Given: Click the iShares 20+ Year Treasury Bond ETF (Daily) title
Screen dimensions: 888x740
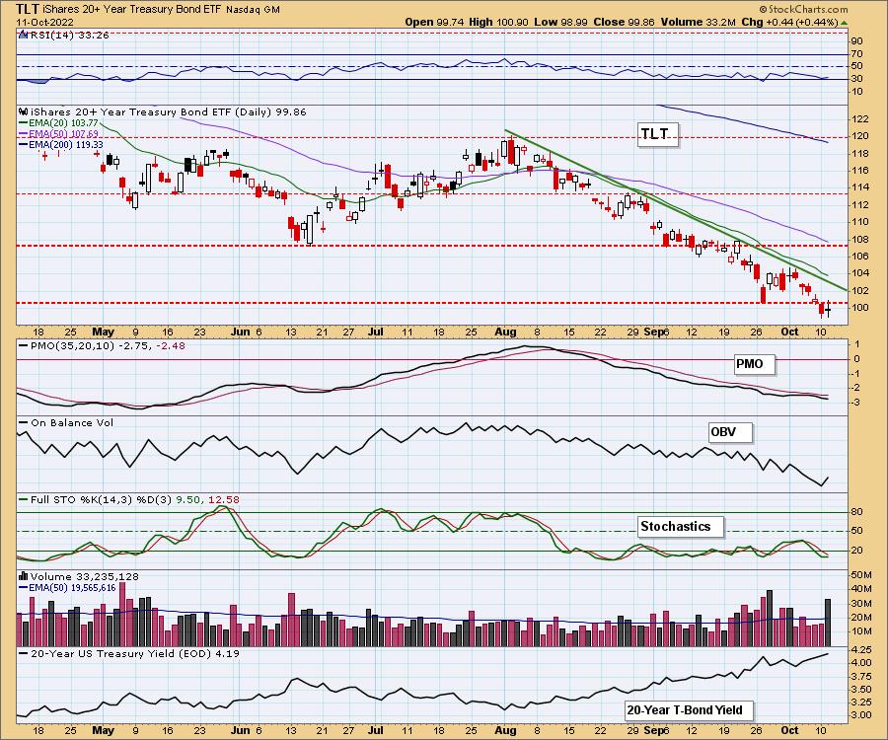Looking at the screenshot, I should click(168, 112).
